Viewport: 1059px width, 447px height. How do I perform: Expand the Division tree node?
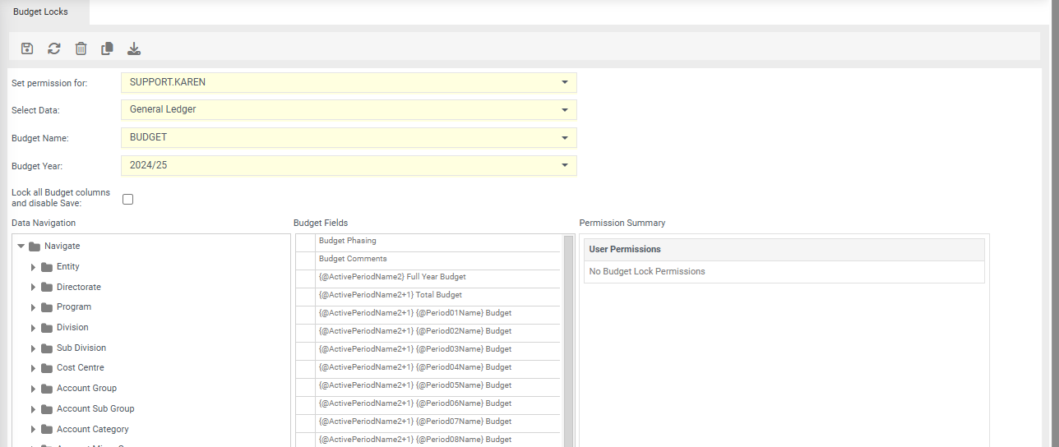tap(34, 327)
